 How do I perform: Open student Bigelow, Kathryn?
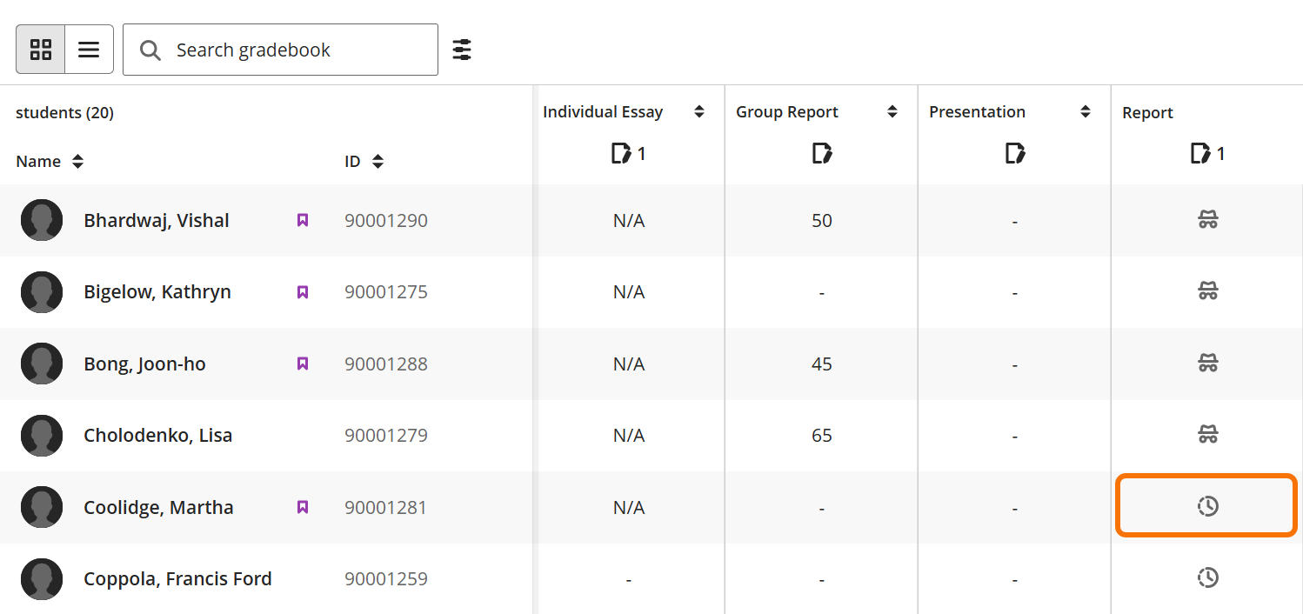(157, 291)
